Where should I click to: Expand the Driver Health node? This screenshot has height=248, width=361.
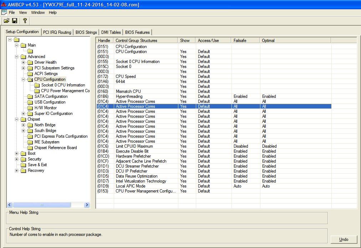23,62
